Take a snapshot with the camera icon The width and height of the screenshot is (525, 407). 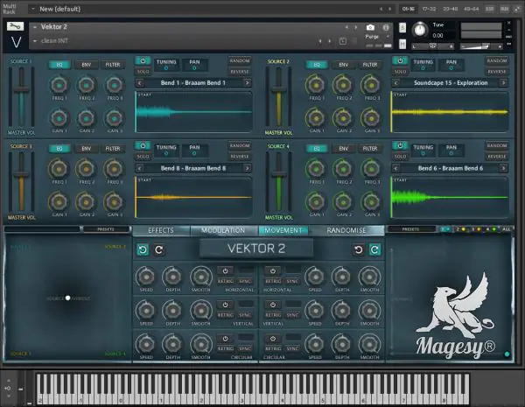tap(370, 27)
